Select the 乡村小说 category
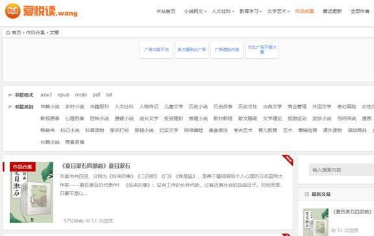 (75, 107)
